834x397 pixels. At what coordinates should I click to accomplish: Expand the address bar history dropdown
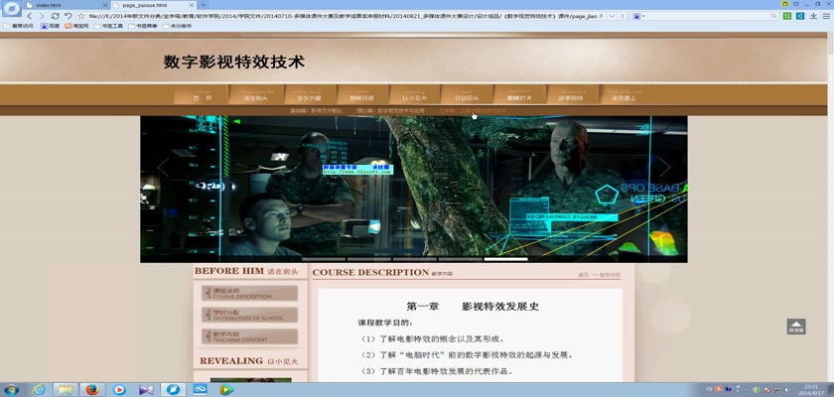(612, 16)
